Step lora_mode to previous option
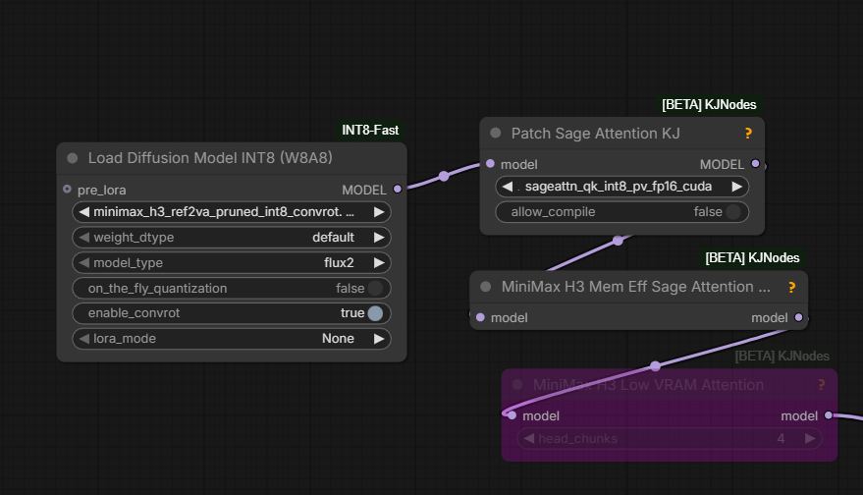Viewport: 863px width, 495px height. coord(83,338)
